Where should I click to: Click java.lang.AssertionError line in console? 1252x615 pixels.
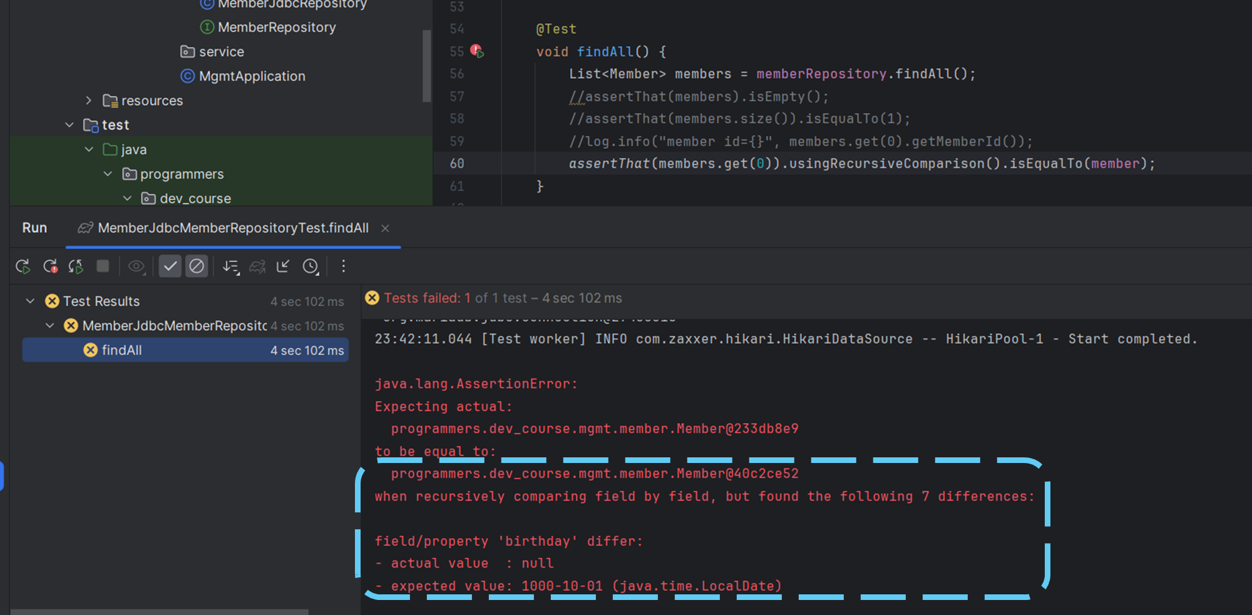tap(476, 384)
